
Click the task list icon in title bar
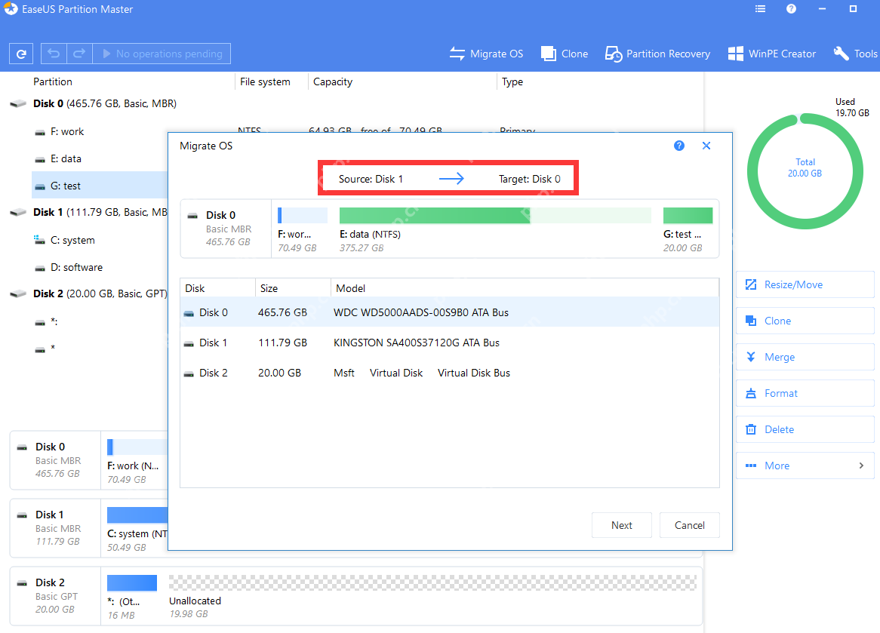761,9
